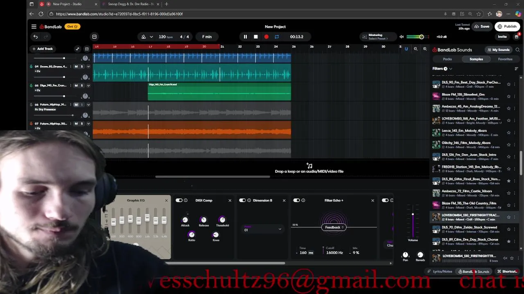The height and width of the screenshot is (294, 524).
Task: Open options menu for track 04 Drove_93_Drums
Action: pos(70,67)
